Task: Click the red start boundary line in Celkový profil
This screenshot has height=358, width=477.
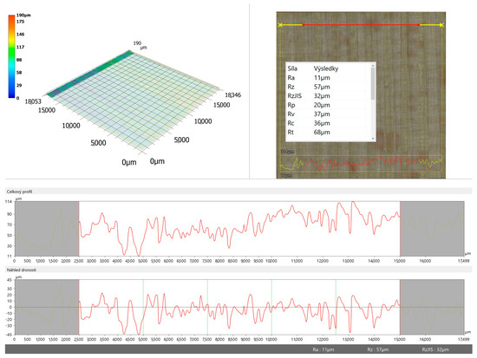Action: (x=79, y=229)
